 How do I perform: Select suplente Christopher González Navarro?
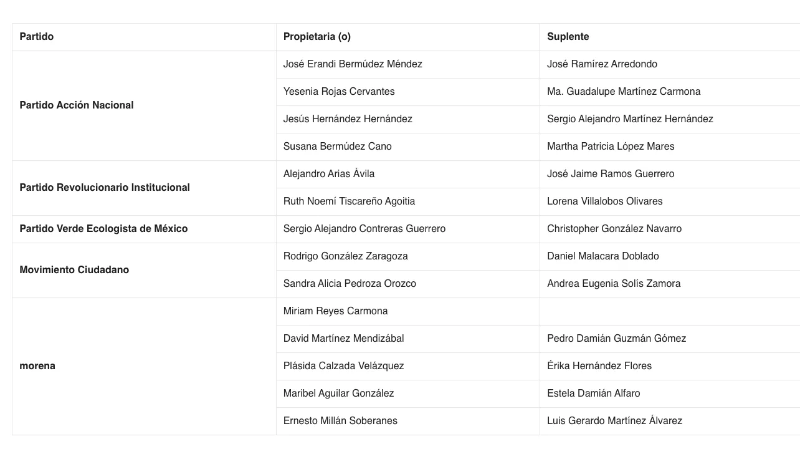coord(614,229)
